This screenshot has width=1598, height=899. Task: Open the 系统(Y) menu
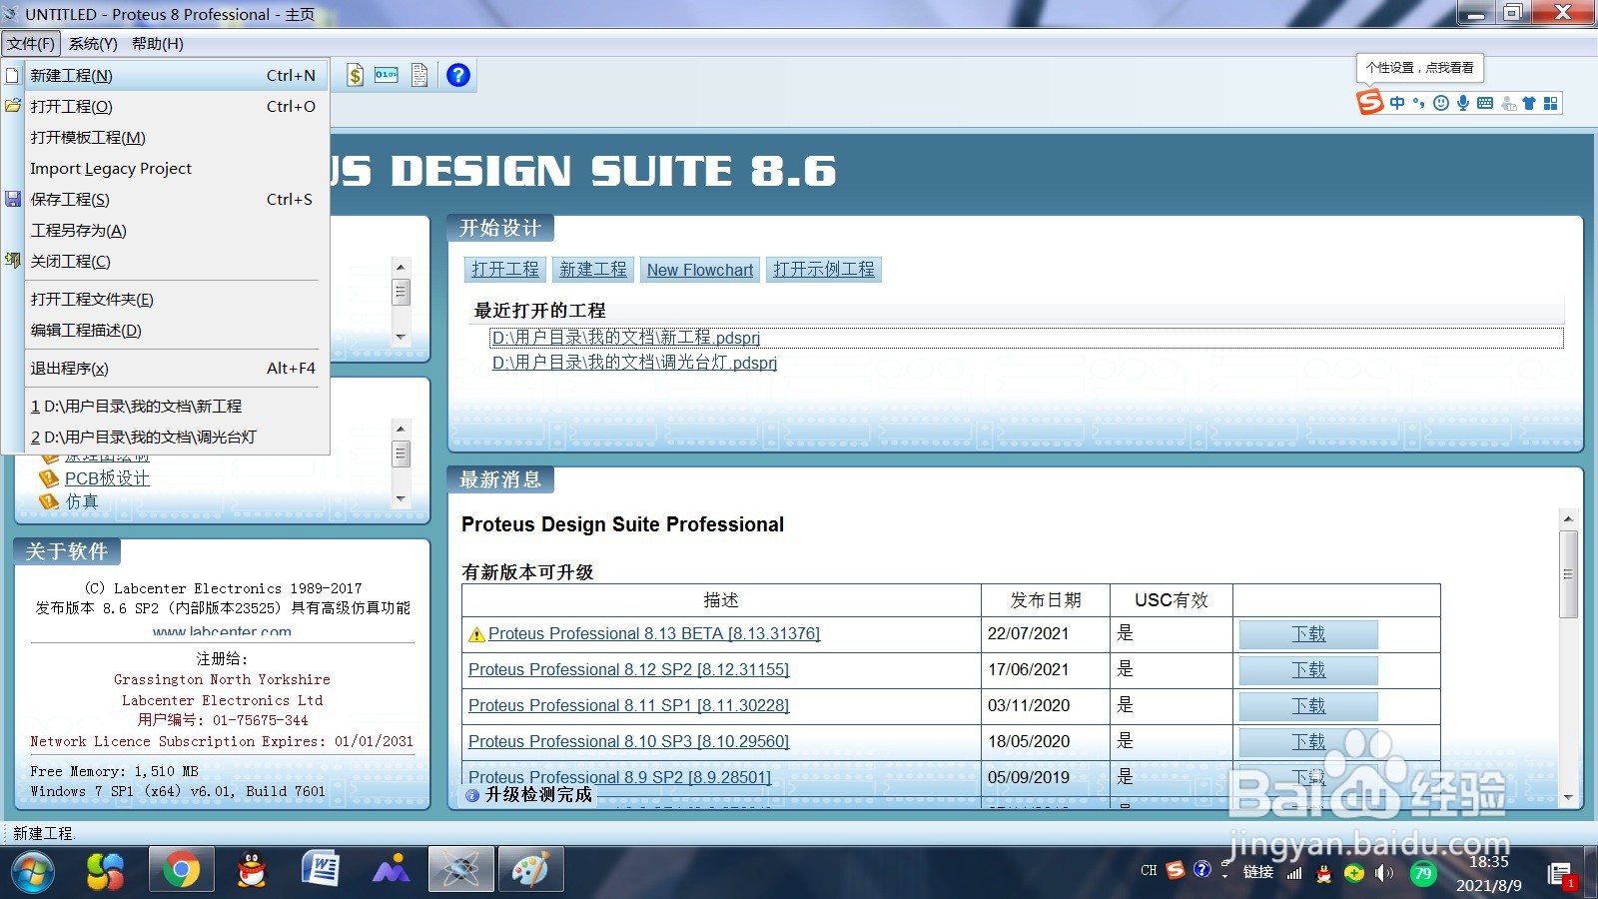[93, 43]
